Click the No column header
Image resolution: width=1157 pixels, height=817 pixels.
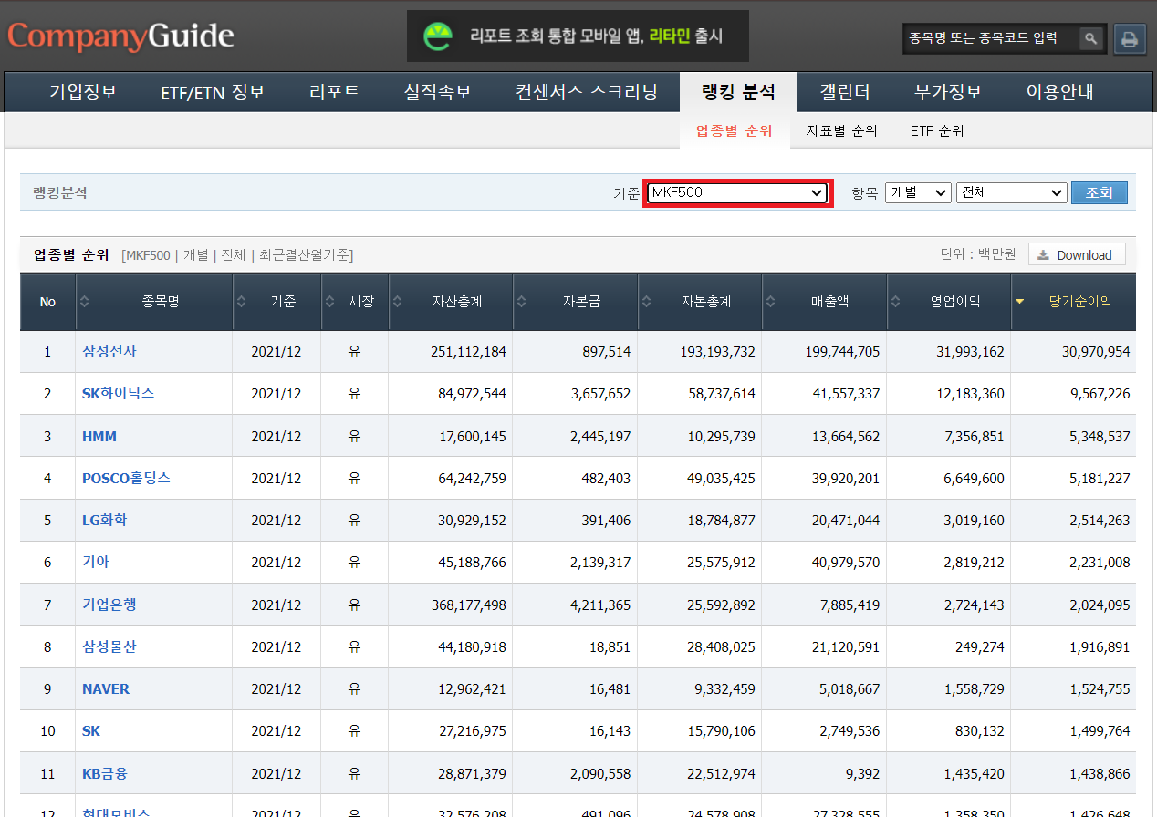tap(47, 301)
